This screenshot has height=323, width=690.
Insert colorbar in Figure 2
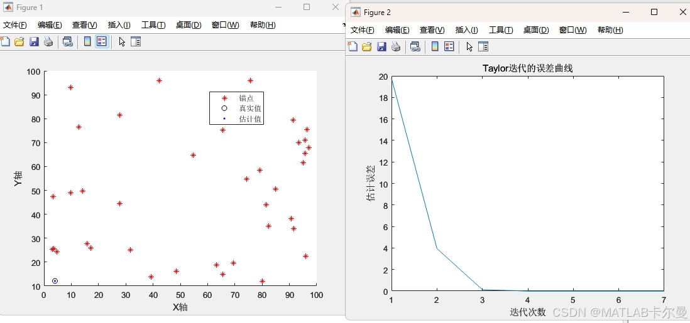pos(435,46)
